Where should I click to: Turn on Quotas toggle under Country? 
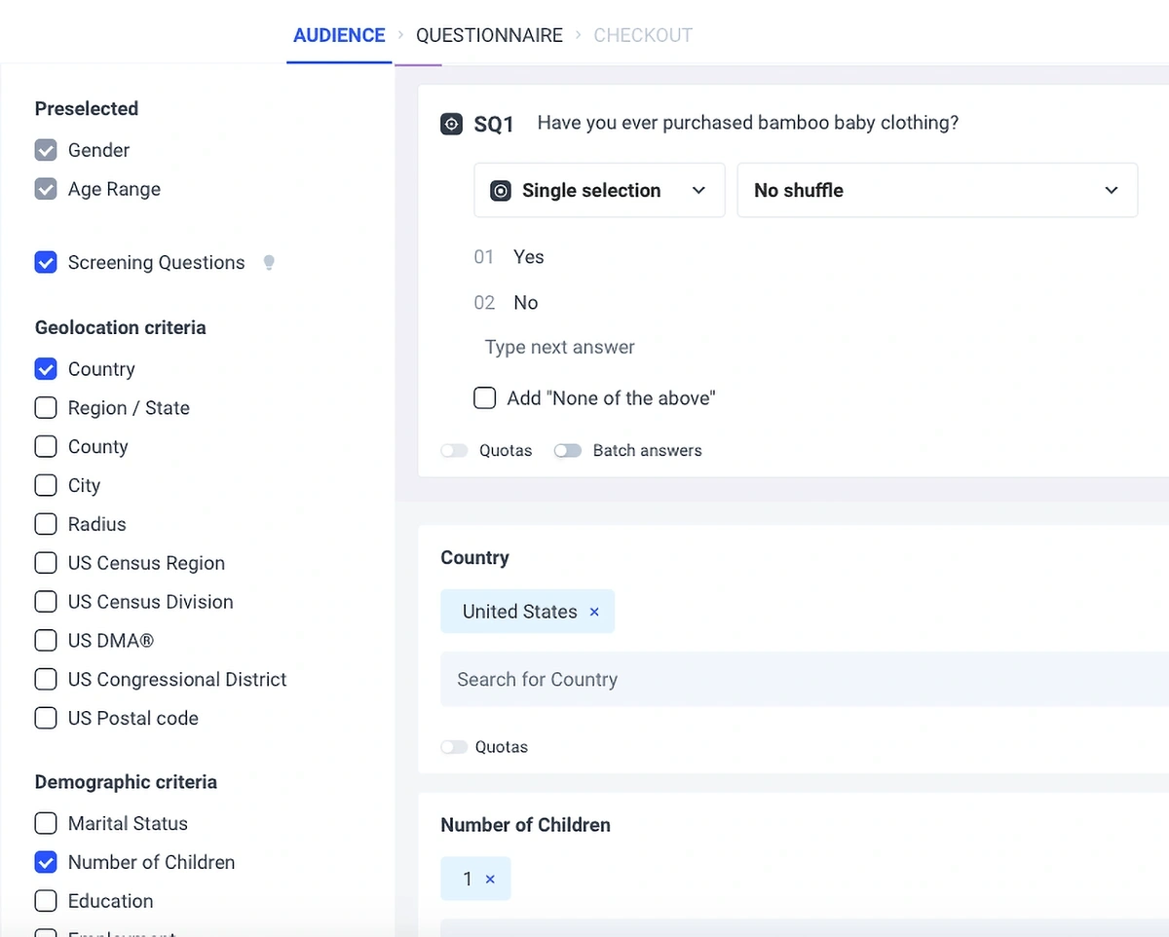pyautogui.click(x=454, y=747)
